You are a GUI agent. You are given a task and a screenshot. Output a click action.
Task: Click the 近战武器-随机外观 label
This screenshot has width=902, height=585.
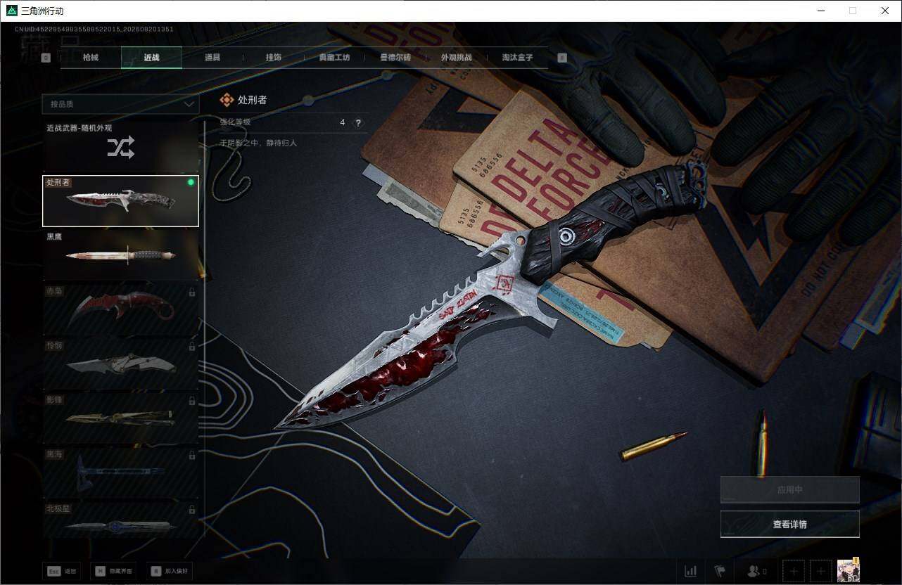80,128
